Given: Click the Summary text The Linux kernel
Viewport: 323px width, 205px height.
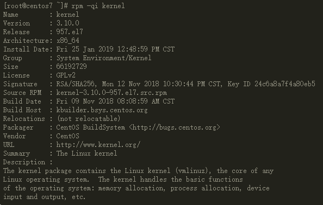Looking at the screenshot, I should pyautogui.click(x=86, y=153).
